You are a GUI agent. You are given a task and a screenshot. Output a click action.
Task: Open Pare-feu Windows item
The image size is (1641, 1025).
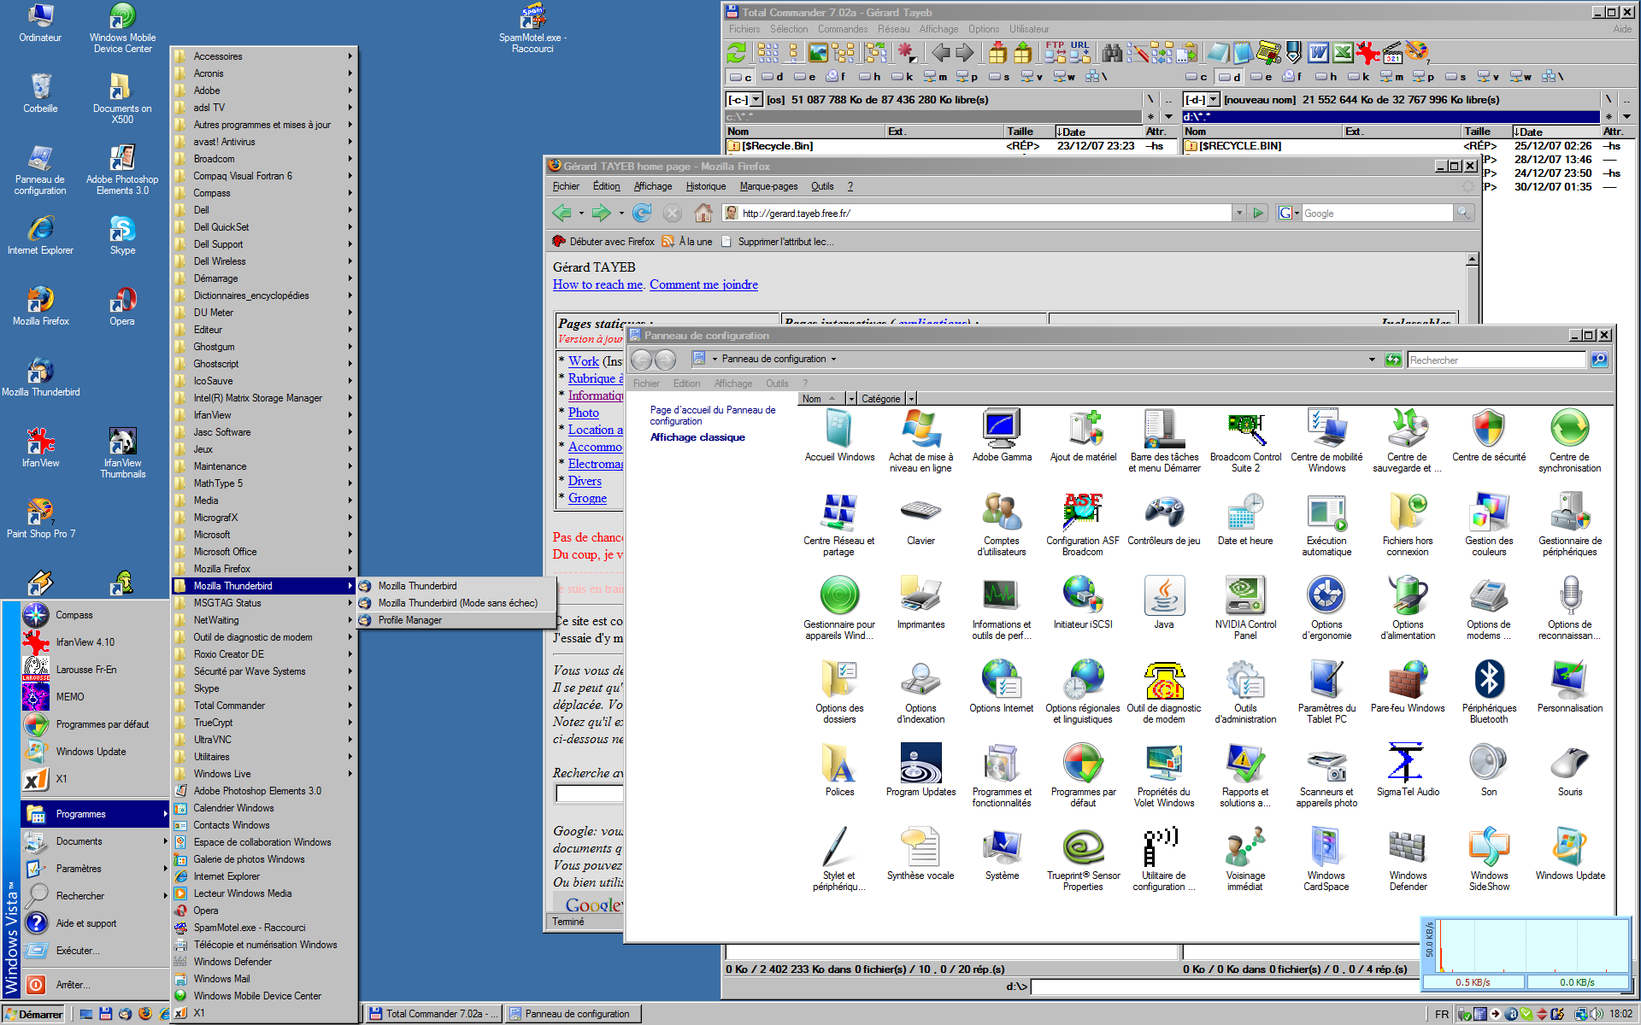pyautogui.click(x=1407, y=687)
